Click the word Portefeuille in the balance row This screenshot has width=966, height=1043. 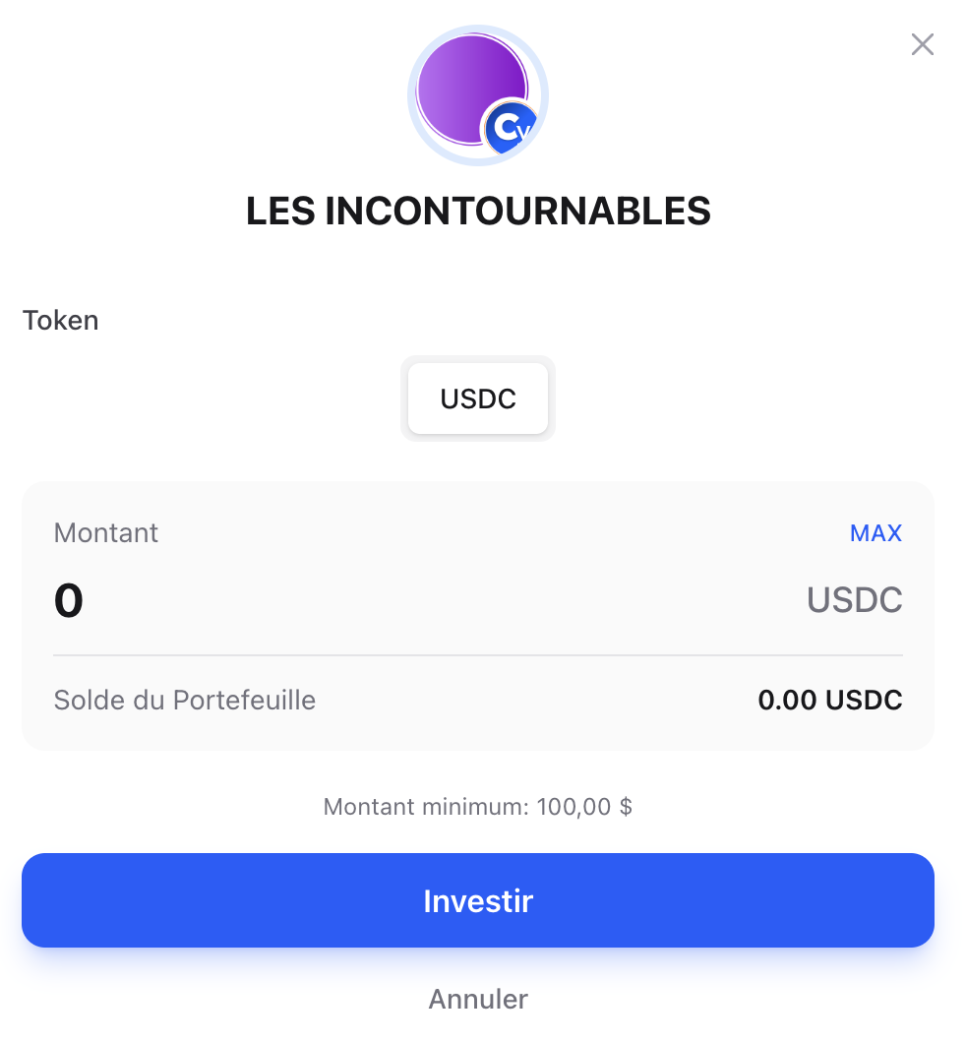point(244,701)
